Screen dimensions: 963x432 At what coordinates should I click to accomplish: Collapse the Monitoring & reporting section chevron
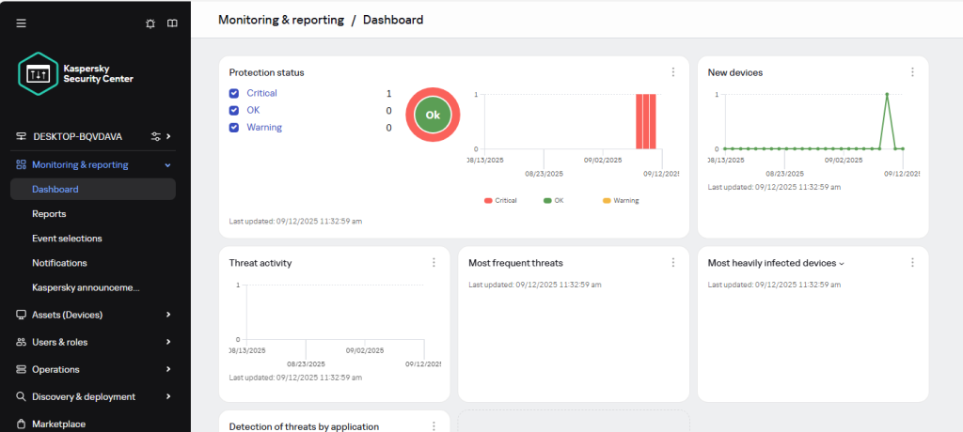coord(167,165)
